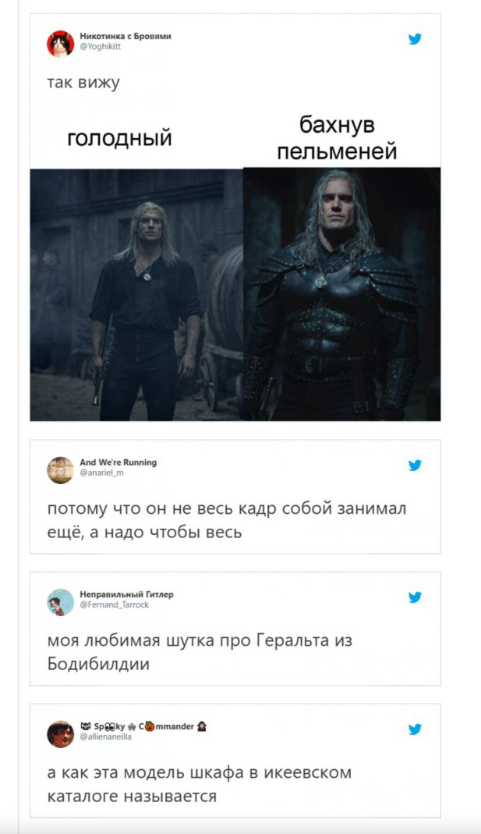Open the @Fernand_Tarrock handle
This screenshot has width=481, height=834.
click(114, 604)
